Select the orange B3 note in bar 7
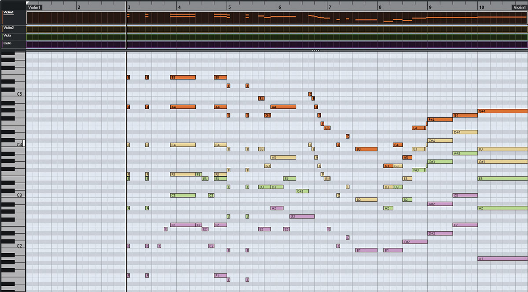 pyautogui.click(x=367, y=149)
